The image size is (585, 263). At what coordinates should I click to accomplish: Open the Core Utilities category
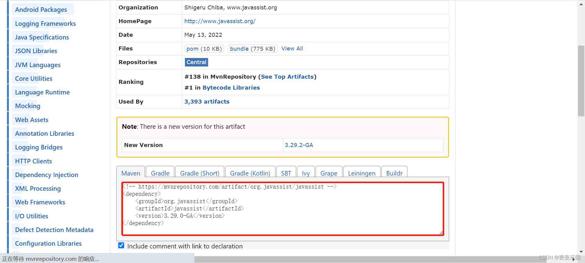[34, 78]
